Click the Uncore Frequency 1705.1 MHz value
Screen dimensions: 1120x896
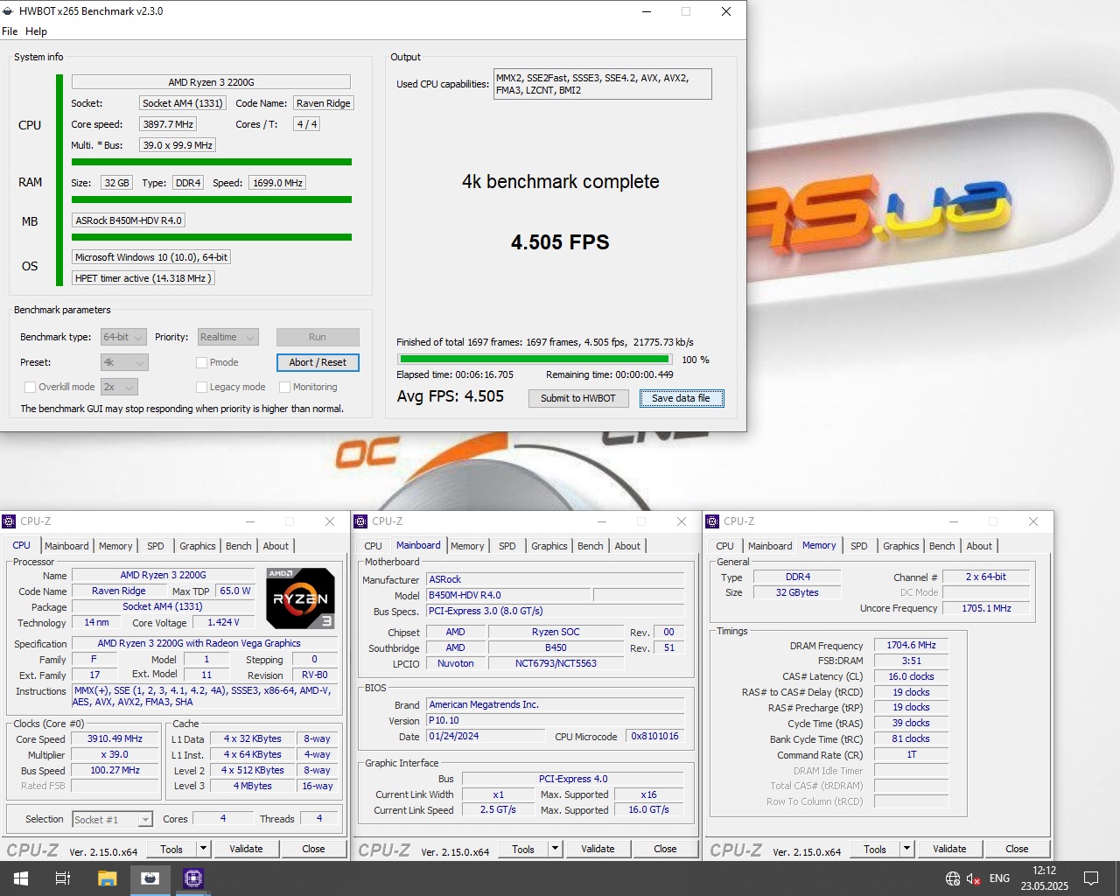(986, 608)
